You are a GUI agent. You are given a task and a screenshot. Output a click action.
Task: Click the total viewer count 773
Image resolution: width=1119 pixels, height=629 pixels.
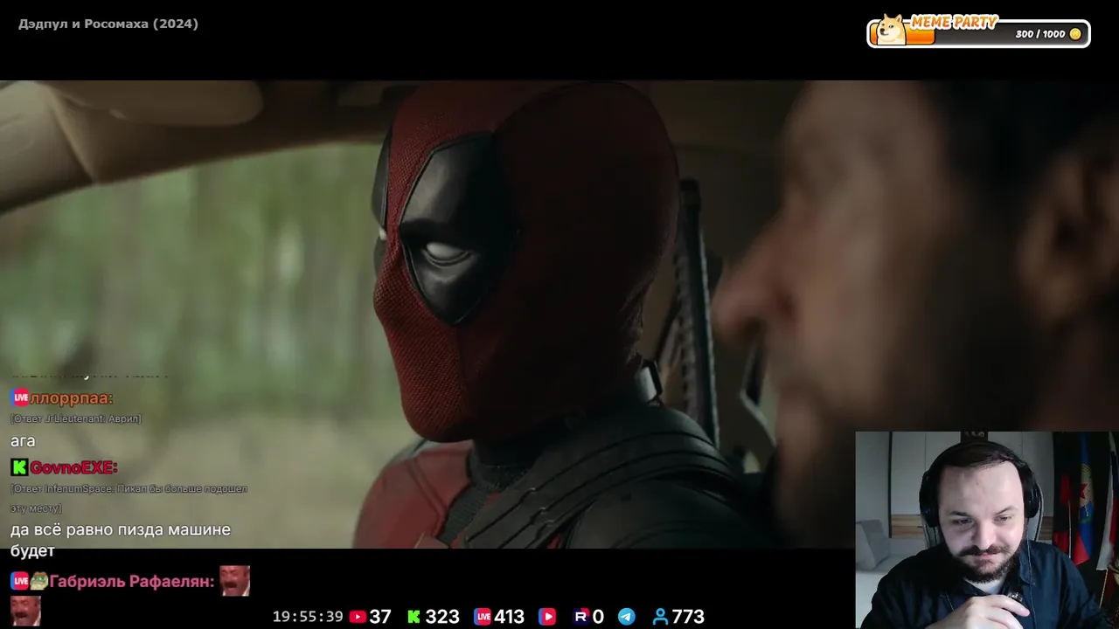point(688,617)
